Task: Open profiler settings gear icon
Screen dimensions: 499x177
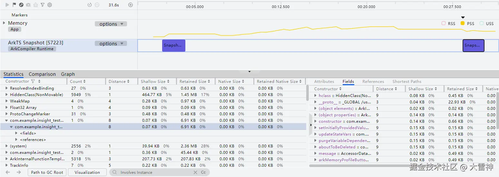Action: pos(50,5)
